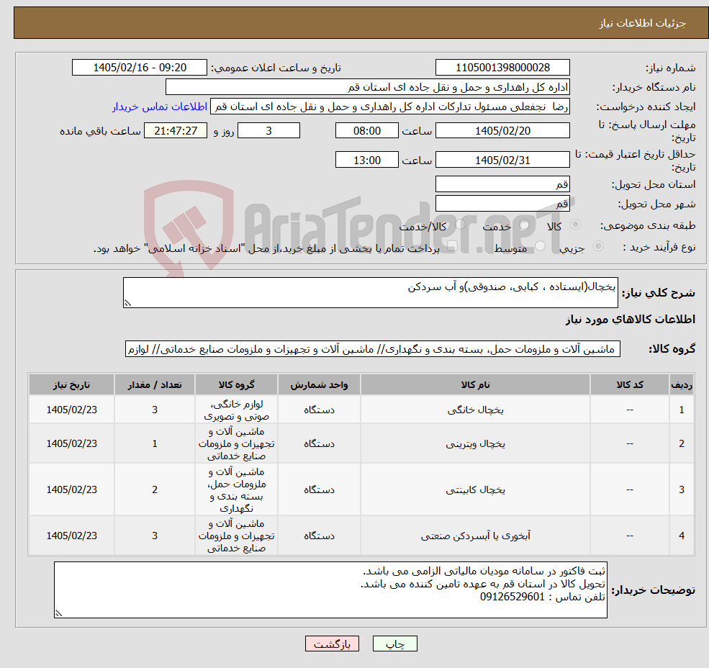Image resolution: width=709 pixels, height=668 pixels.
Task: Click the لوازم خانگی، صوتی و تصویری group cell
Action: click(x=236, y=410)
